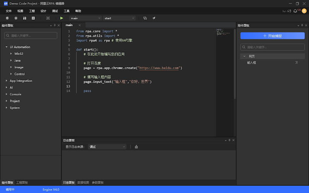Switch to 数据视图 tab
Image resolution: width=309 pixels, height=193 pixels.
(83, 183)
